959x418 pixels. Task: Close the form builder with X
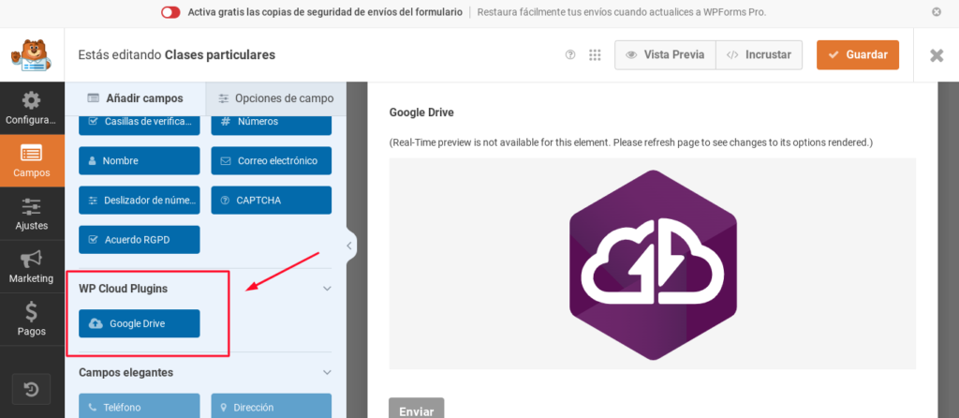point(937,55)
